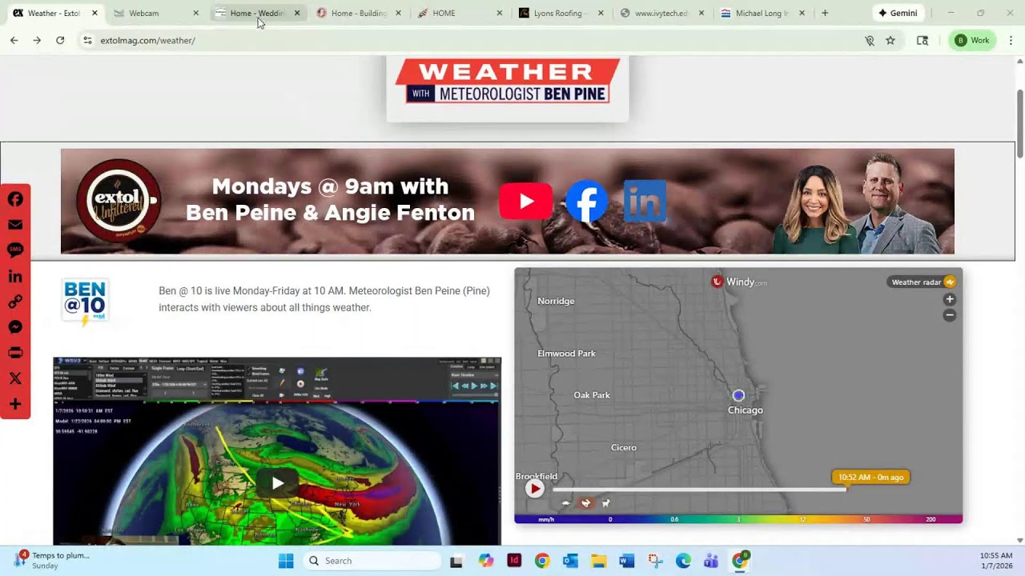Open LinkedIn icon in Extol banner

tap(645, 201)
